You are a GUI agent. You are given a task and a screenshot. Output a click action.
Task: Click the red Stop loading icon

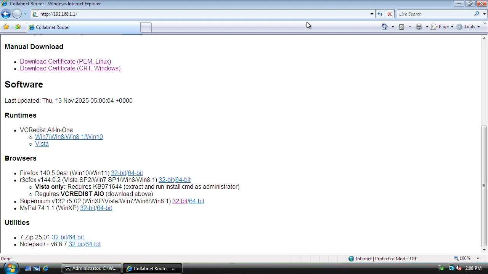click(389, 14)
